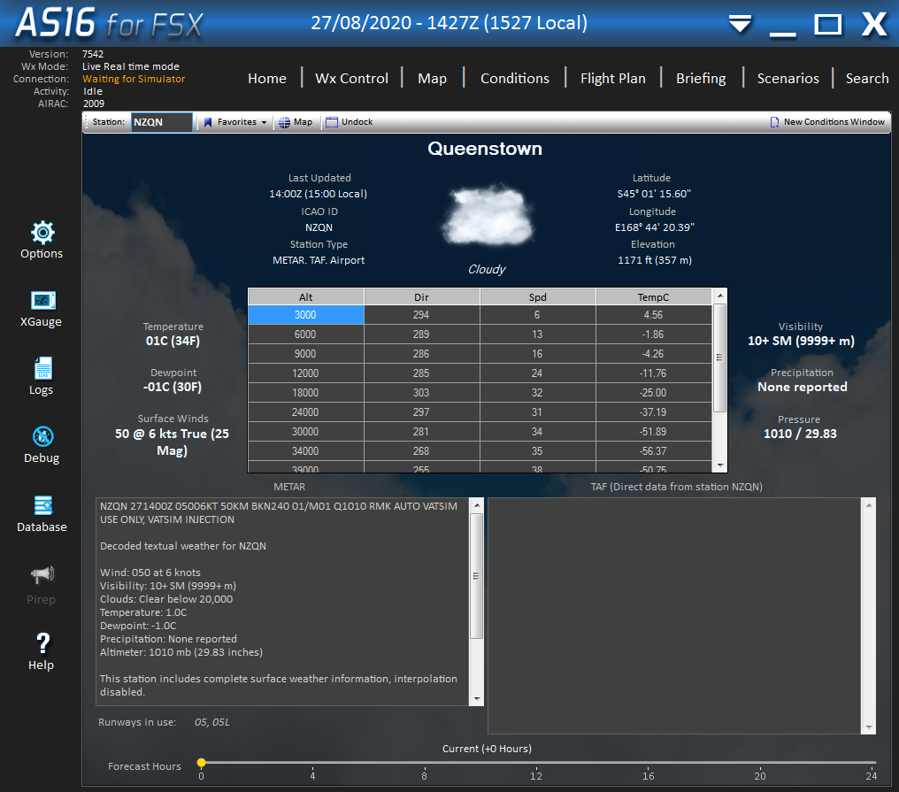
Task: Click TAF box scroll down arrow
Action: pyautogui.click(x=869, y=727)
